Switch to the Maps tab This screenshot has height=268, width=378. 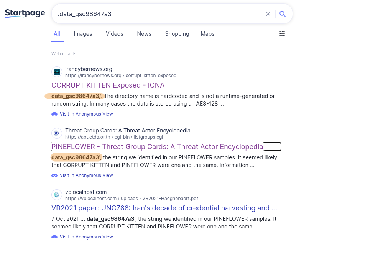pos(207,34)
